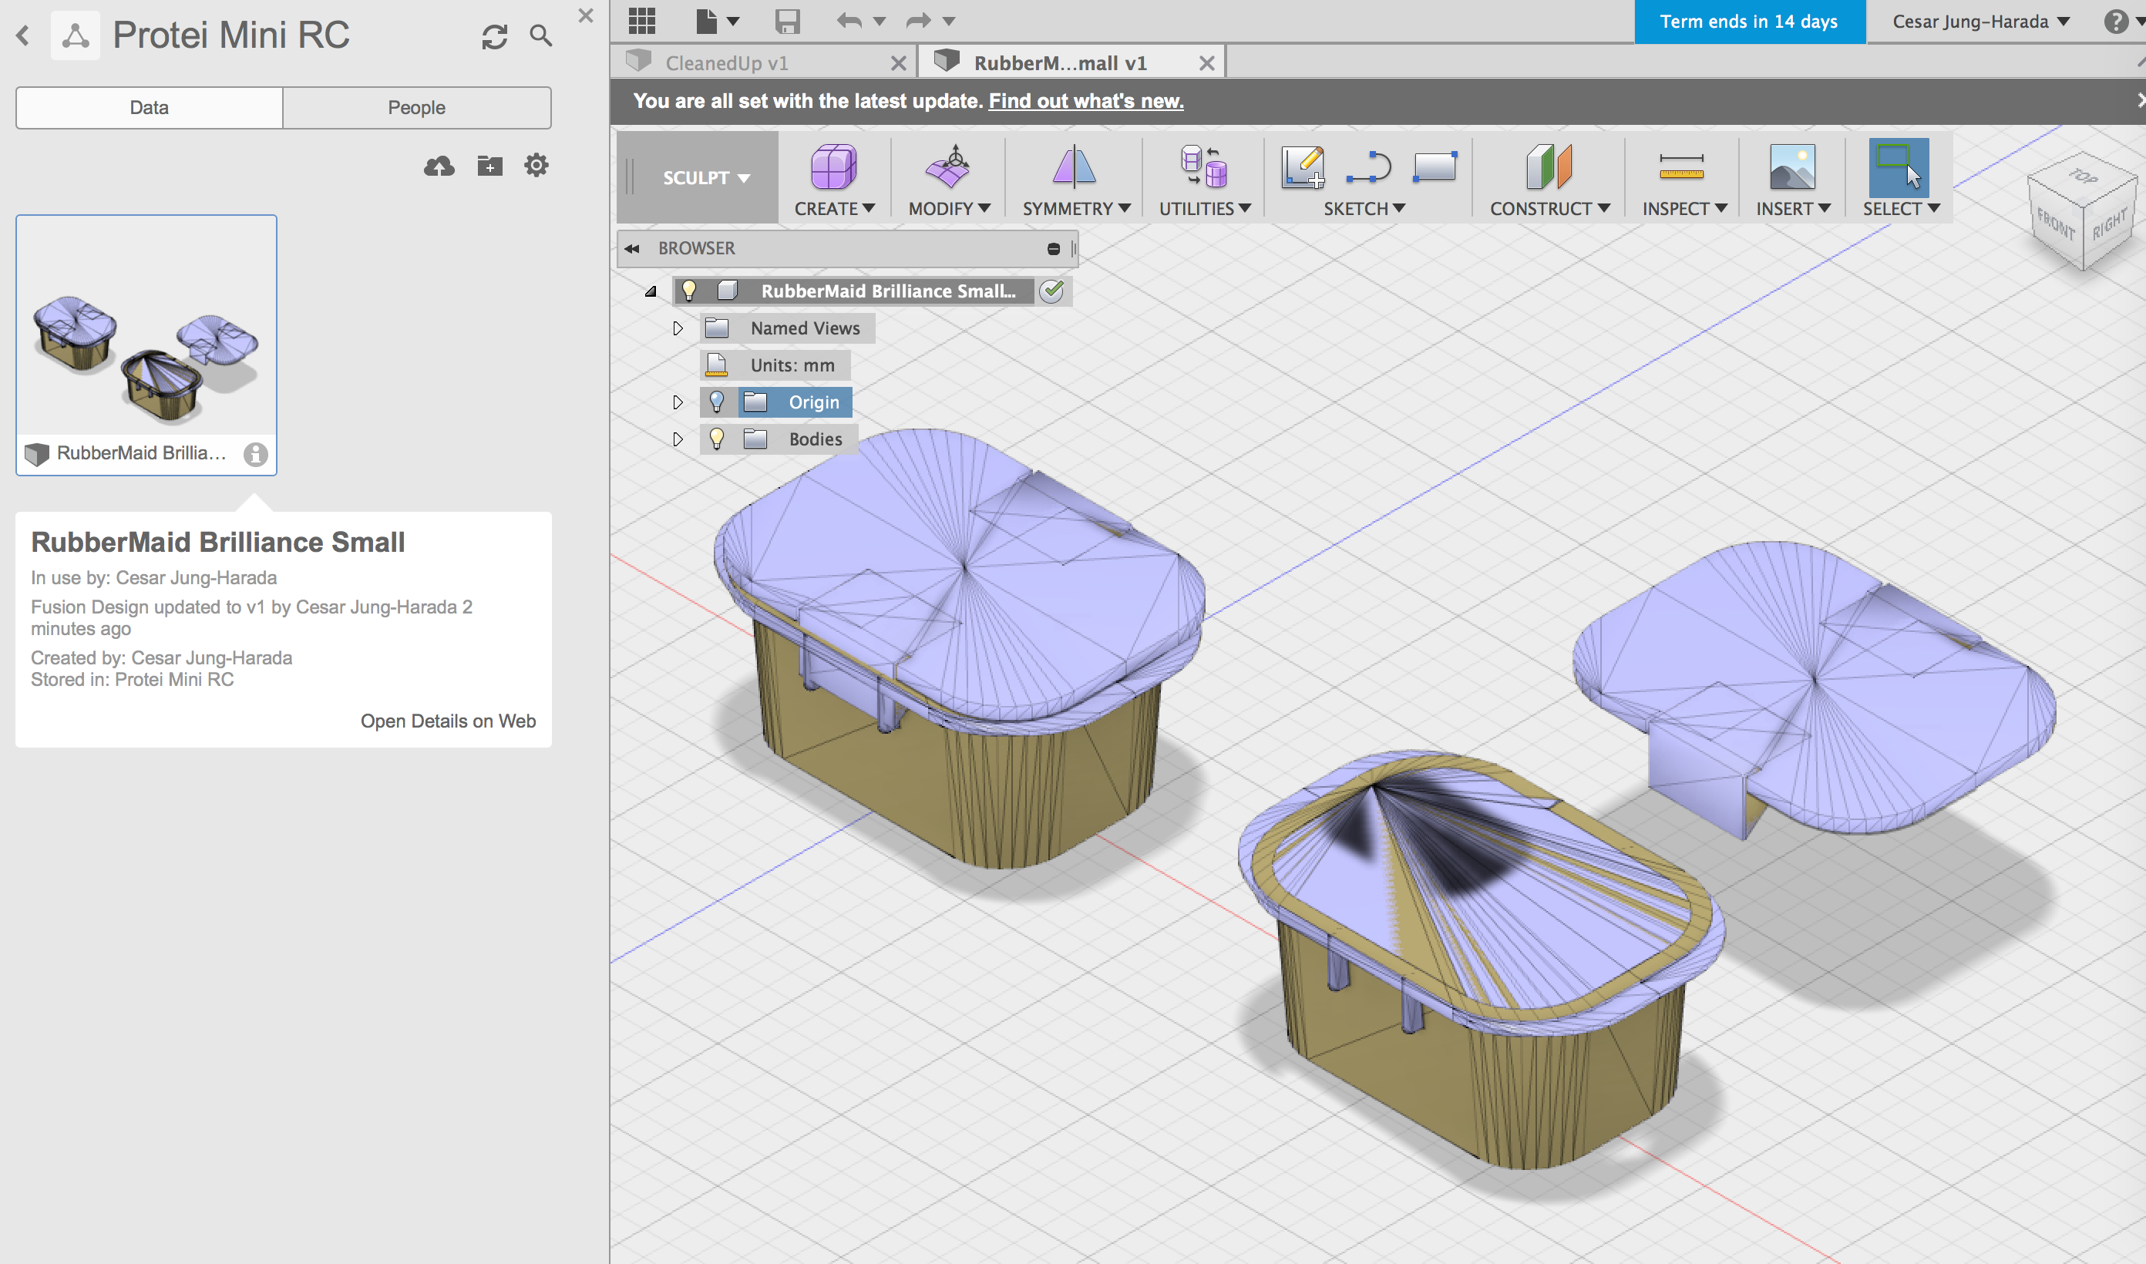Image resolution: width=2146 pixels, height=1264 pixels.
Task: Click the ViewCube FRONT face
Action: (x=2054, y=225)
